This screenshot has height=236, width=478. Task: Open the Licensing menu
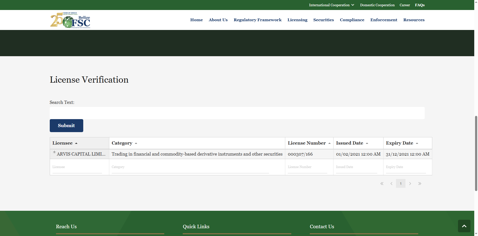click(x=297, y=20)
